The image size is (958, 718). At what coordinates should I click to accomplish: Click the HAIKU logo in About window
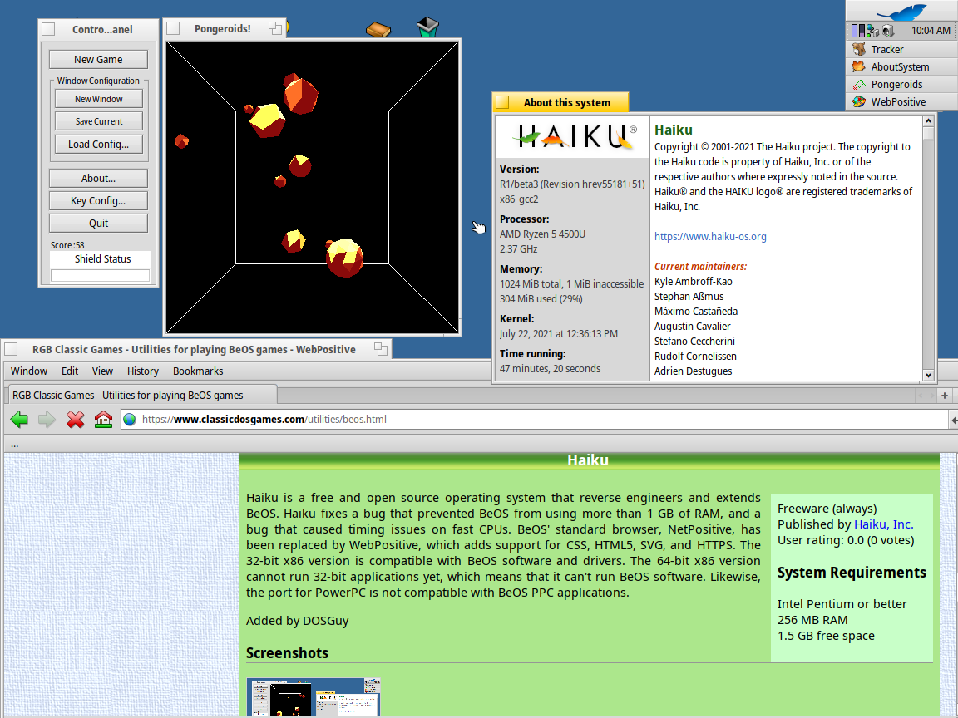(x=576, y=137)
